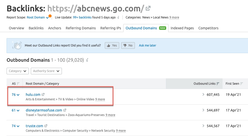Screen dimensions: 248x136
Task: Click the No thumbs-down feedback button
Action: [x=128, y=46]
